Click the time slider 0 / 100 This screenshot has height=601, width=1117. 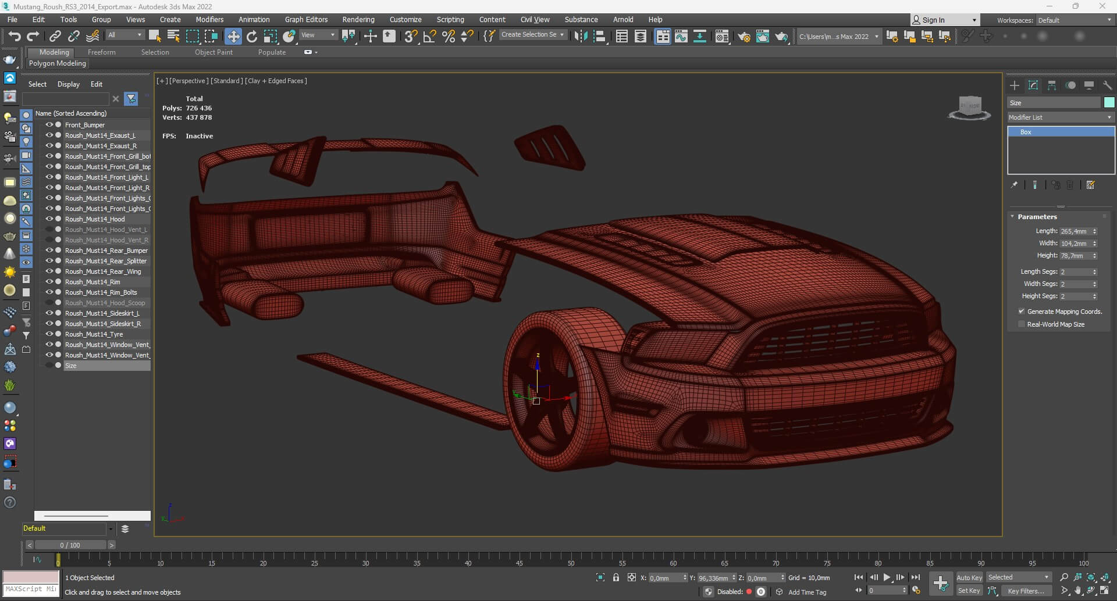[x=70, y=545]
